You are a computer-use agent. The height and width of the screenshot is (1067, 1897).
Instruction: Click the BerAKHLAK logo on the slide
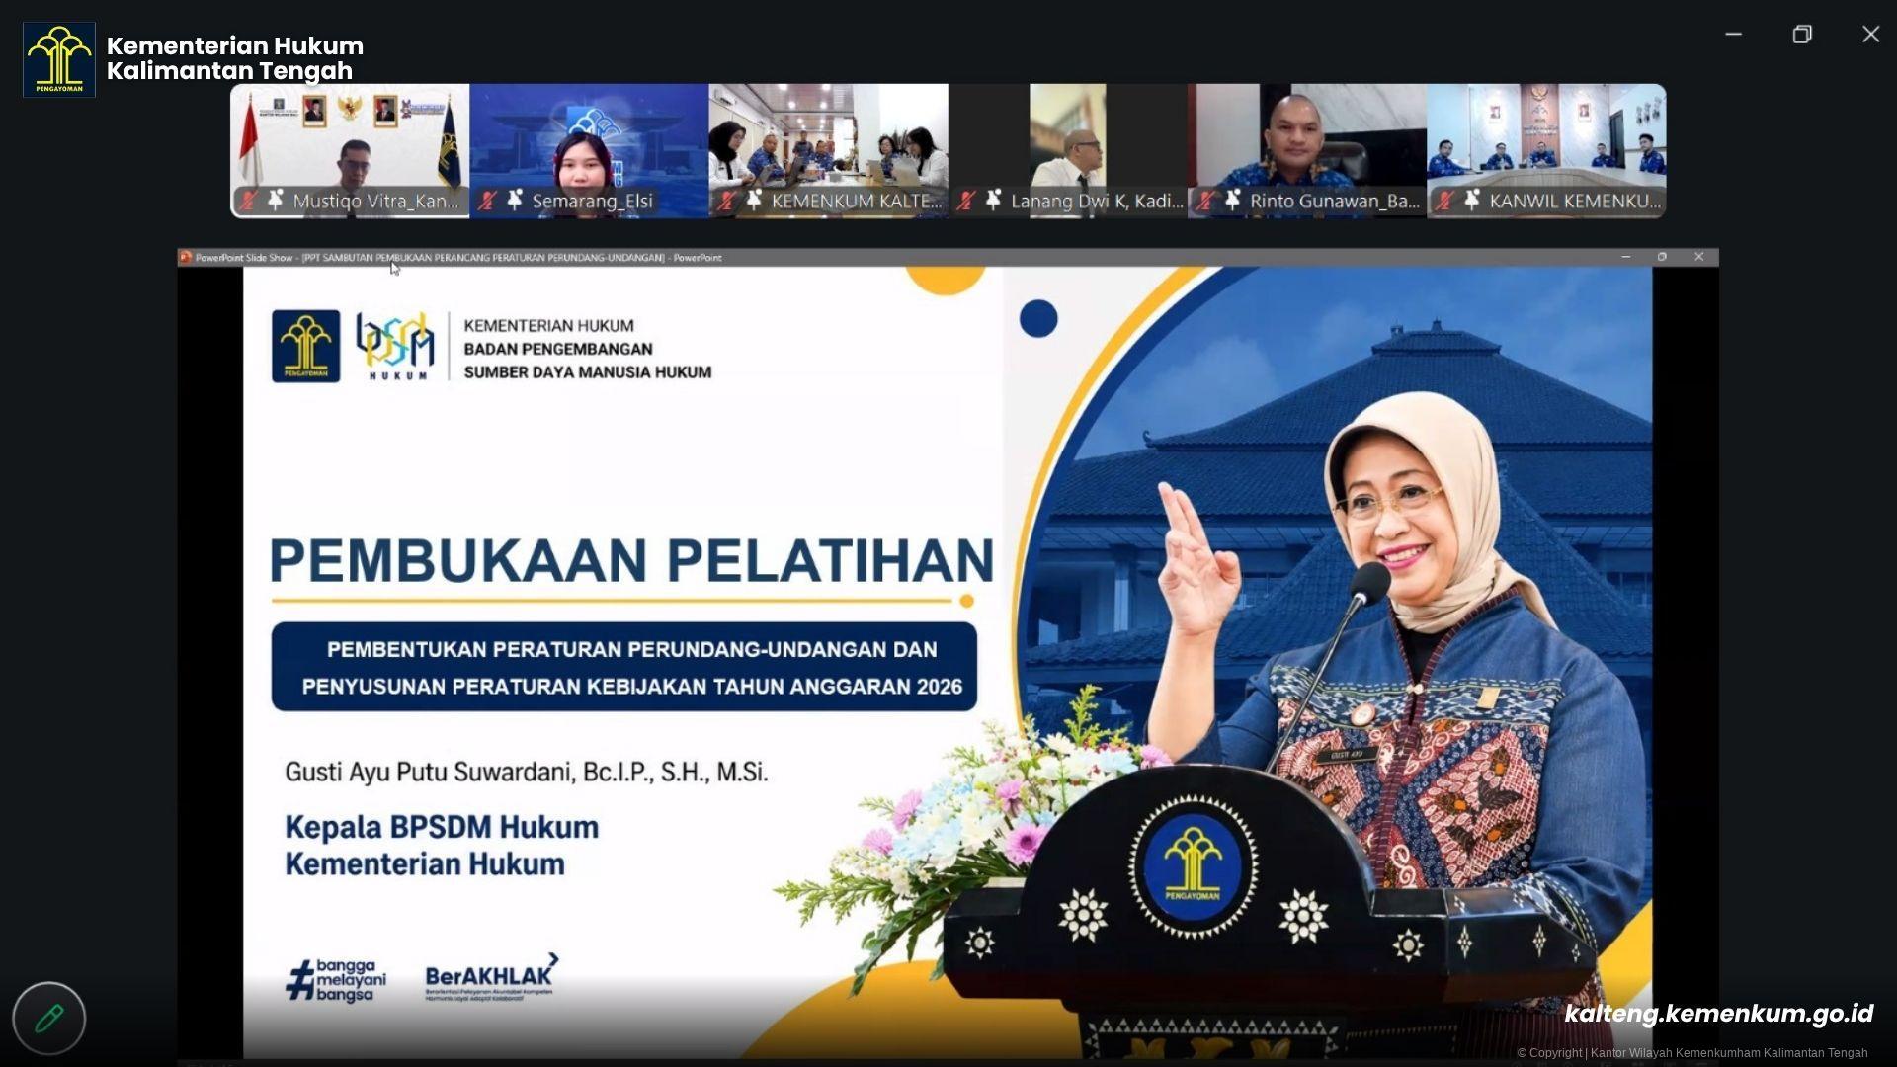point(491,978)
